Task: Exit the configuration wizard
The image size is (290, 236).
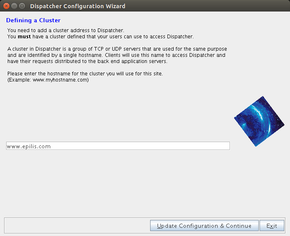Action: pos(271,225)
